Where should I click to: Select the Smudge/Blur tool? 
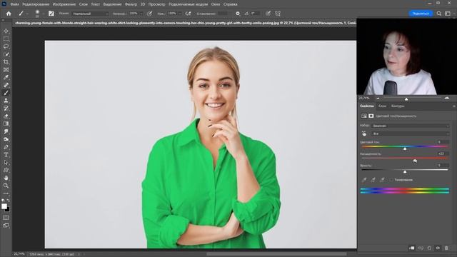pyautogui.click(x=6, y=131)
